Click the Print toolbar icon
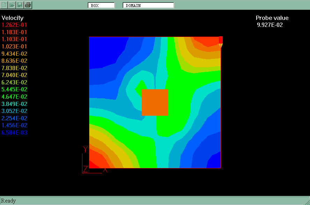The image size is (310, 205). (x=28, y=5)
